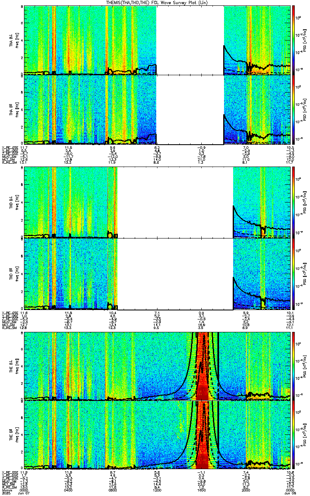Click the hhmm axis label
This screenshot has height=496, width=310.
pyautogui.click(x=7, y=490)
